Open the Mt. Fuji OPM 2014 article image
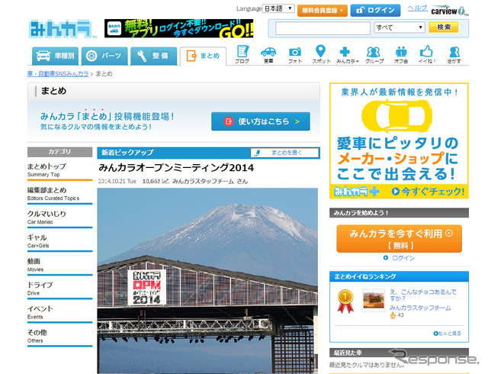488x374 pixels. click(207, 281)
